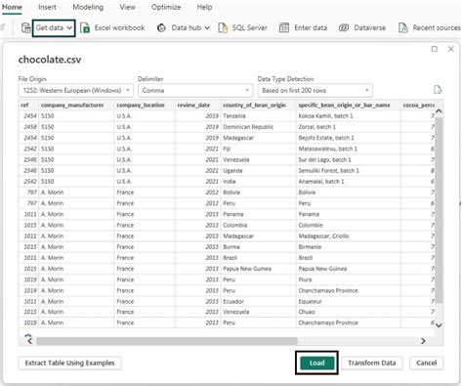The width and height of the screenshot is (463, 386).
Task: Open the File Origin dropdown
Action: pyautogui.click(x=75, y=90)
